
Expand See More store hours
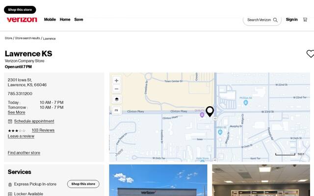[16, 112]
